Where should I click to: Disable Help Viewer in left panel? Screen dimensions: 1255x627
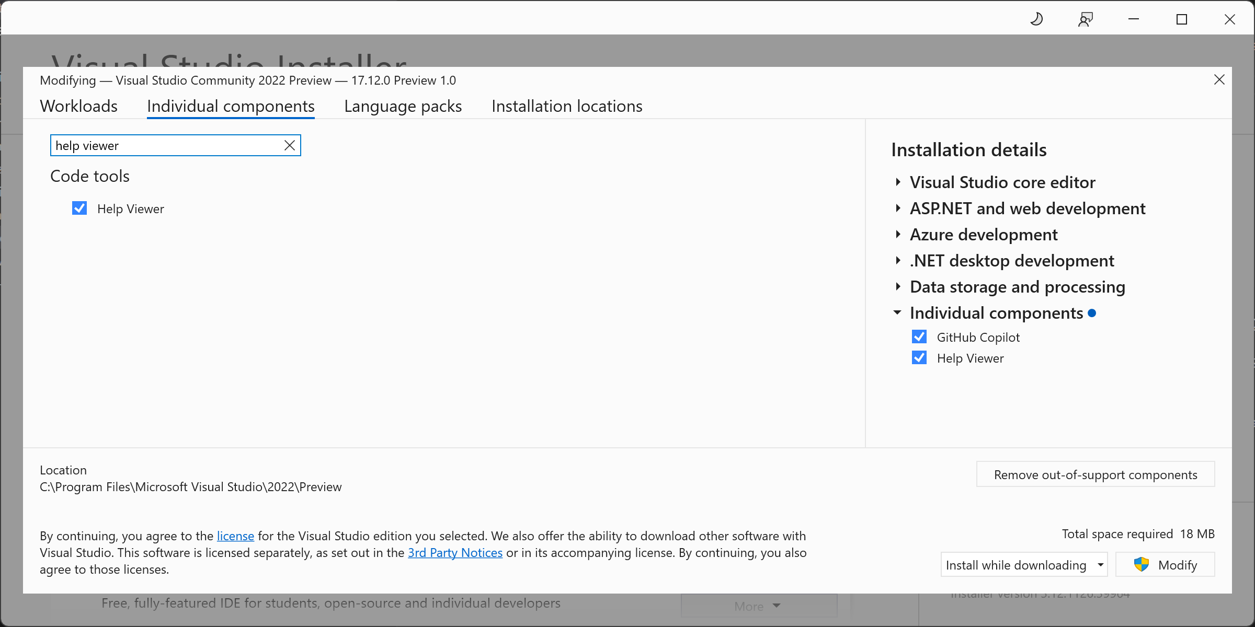coord(79,208)
